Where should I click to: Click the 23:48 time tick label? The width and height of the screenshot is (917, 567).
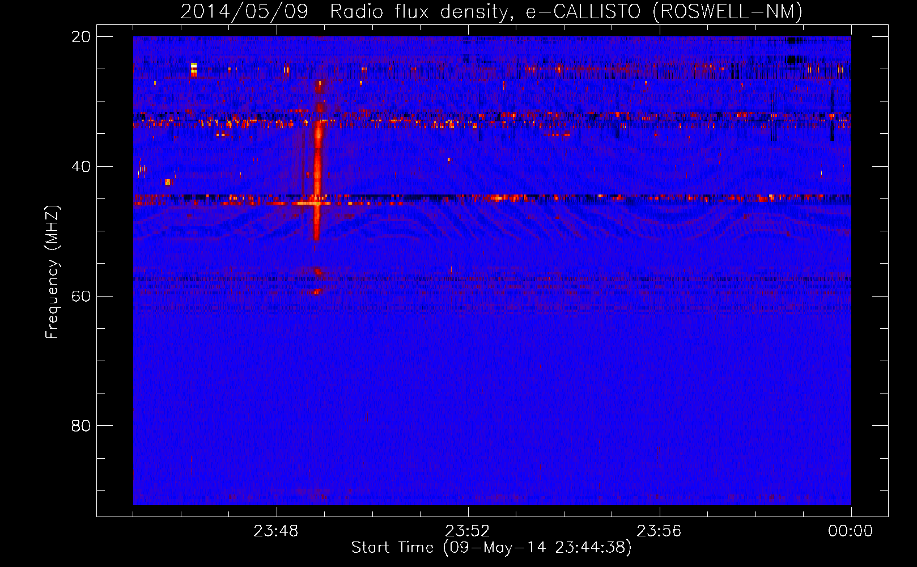tap(276, 531)
